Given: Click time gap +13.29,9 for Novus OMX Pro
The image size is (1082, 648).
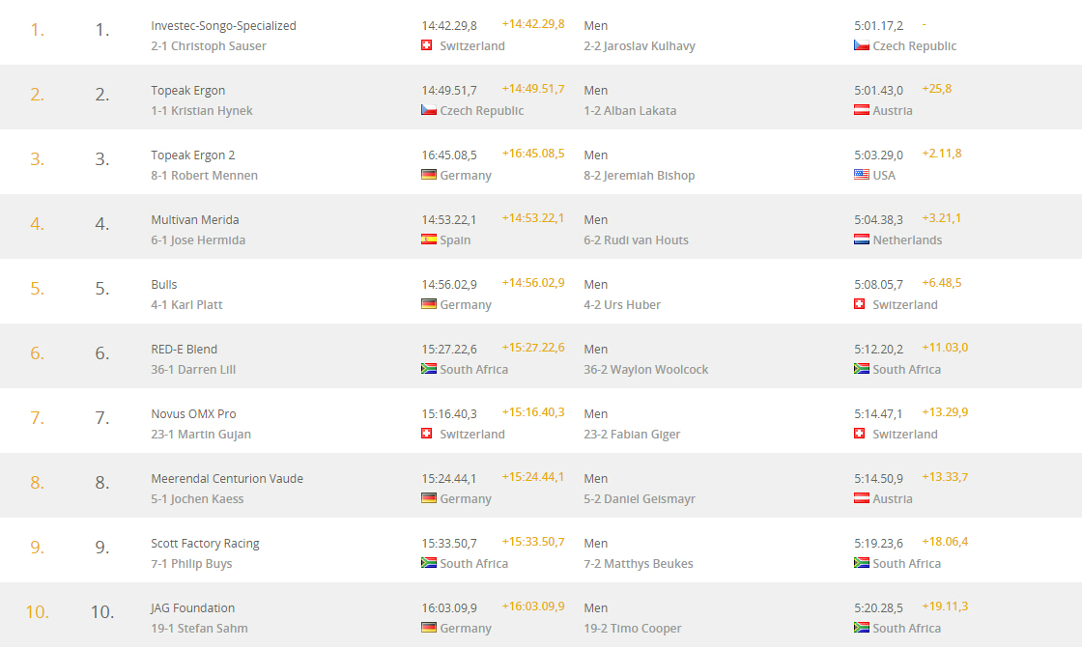Looking at the screenshot, I should coord(945,412).
